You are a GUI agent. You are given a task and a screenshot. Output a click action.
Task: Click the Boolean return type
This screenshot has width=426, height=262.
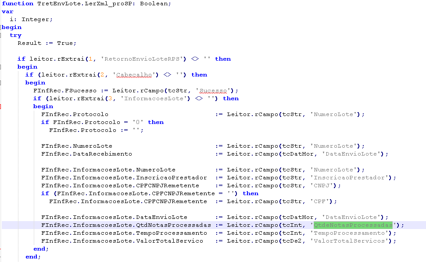tap(154, 4)
